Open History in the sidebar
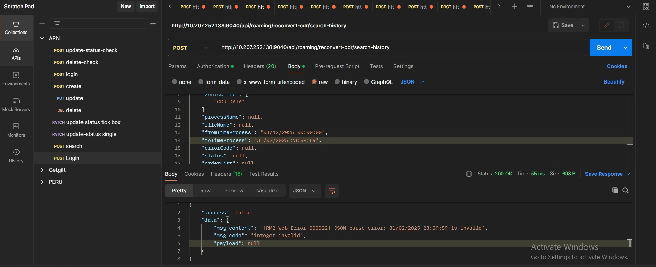This screenshot has height=267, width=656. click(16, 156)
